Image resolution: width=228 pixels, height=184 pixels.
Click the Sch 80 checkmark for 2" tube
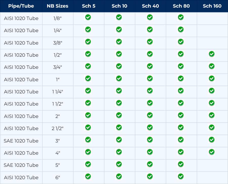[x=181, y=115]
